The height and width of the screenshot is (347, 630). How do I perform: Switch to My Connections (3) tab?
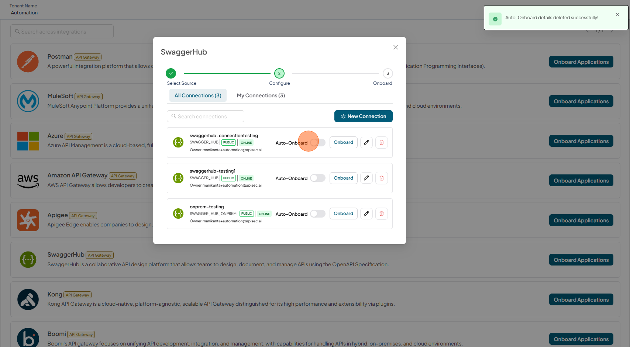point(261,96)
